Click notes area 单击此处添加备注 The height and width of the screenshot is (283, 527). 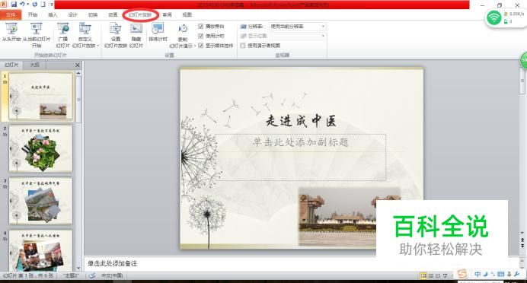pyautogui.click(x=112, y=263)
